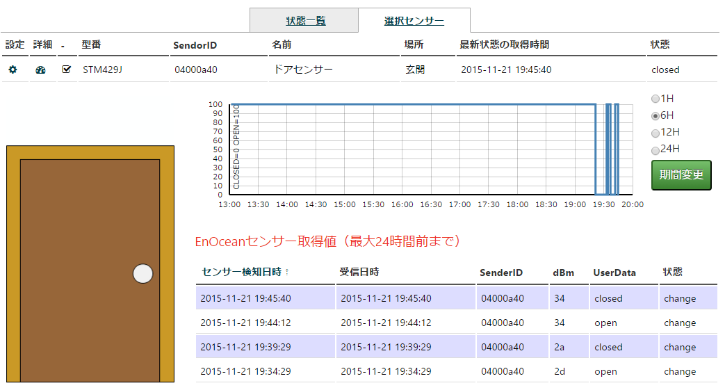
Task: Click the 最新状態の取得時間 column header
Action: 505,45
